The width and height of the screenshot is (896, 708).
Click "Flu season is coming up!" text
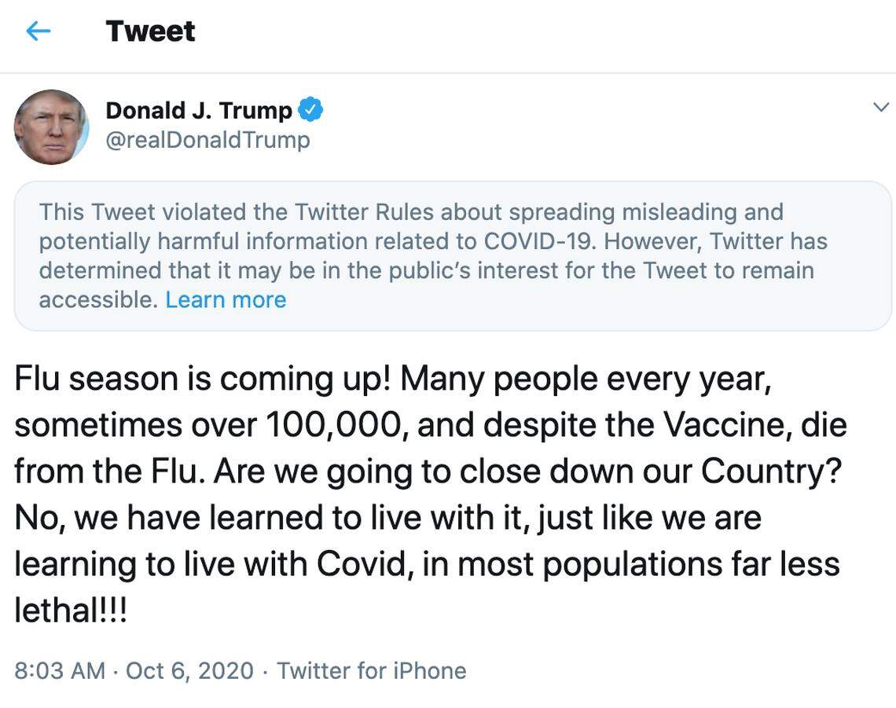pos(203,379)
